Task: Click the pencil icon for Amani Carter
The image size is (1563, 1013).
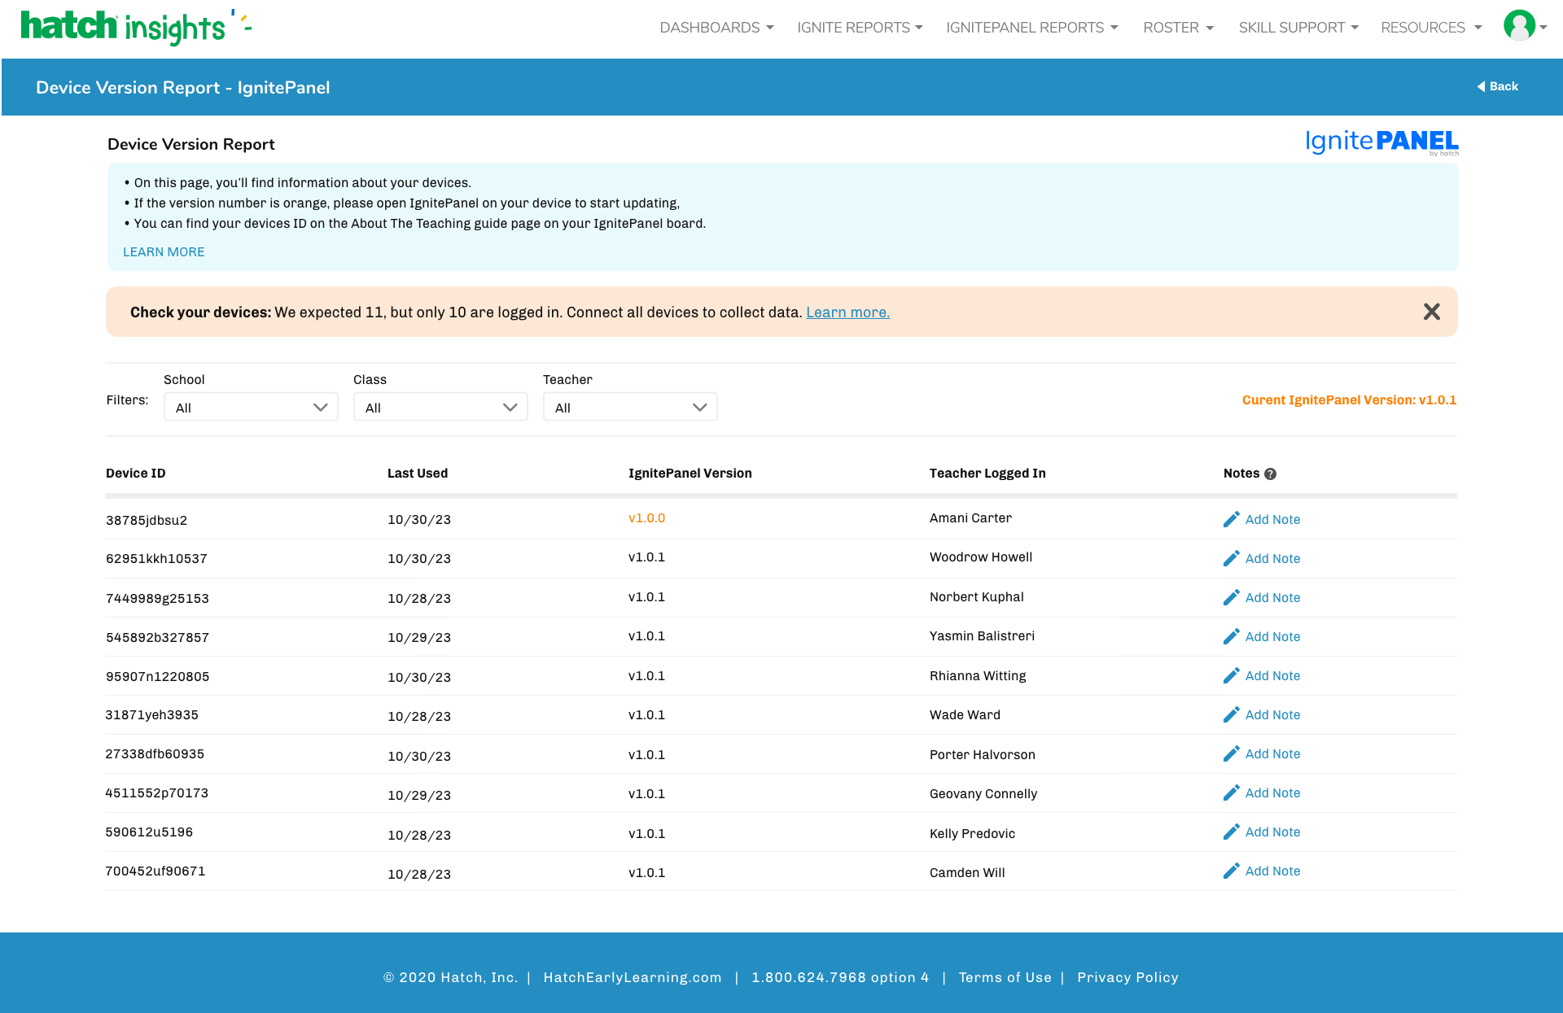Action: tap(1231, 519)
